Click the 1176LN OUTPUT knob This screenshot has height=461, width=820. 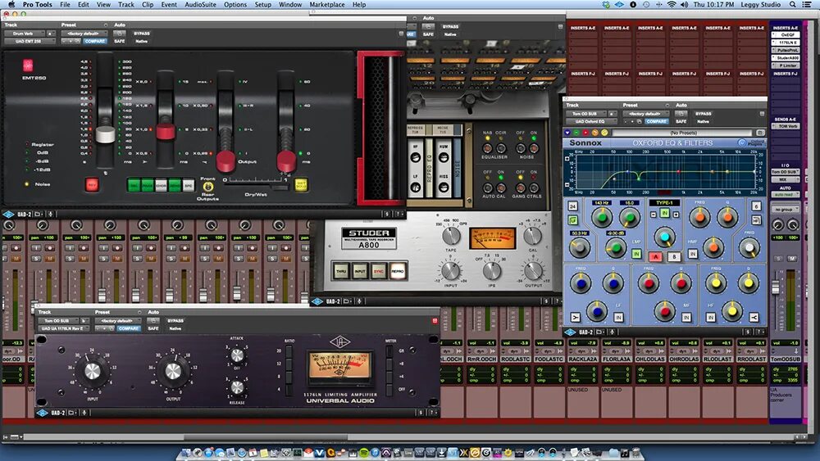pos(173,371)
